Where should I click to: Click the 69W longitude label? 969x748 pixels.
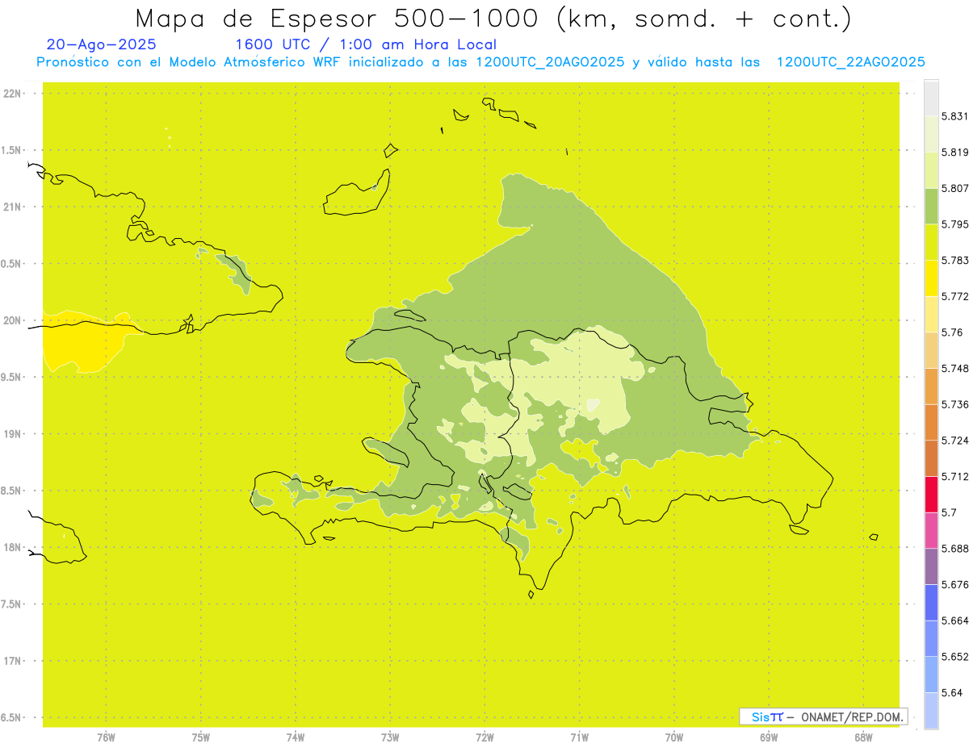769,738
